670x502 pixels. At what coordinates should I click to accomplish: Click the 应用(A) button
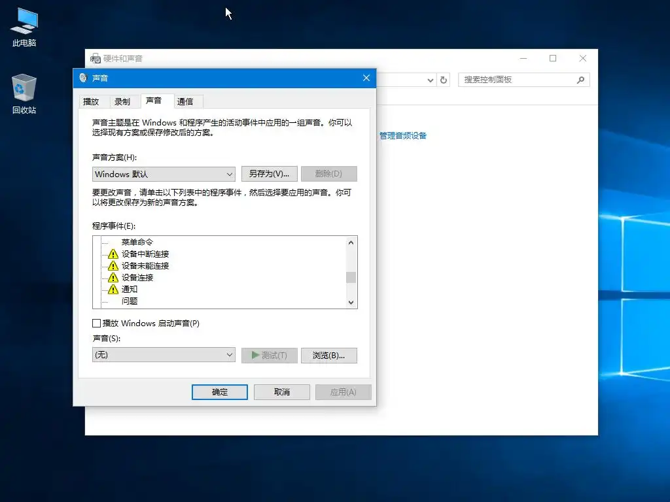tap(343, 392)
